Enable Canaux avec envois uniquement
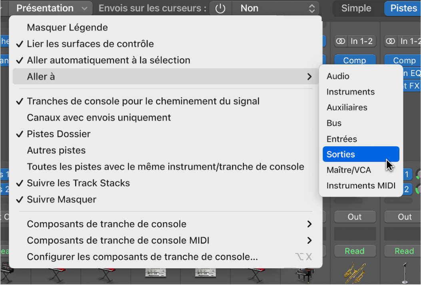The height and width of the screenshot is (285, 421). point(98,118)
